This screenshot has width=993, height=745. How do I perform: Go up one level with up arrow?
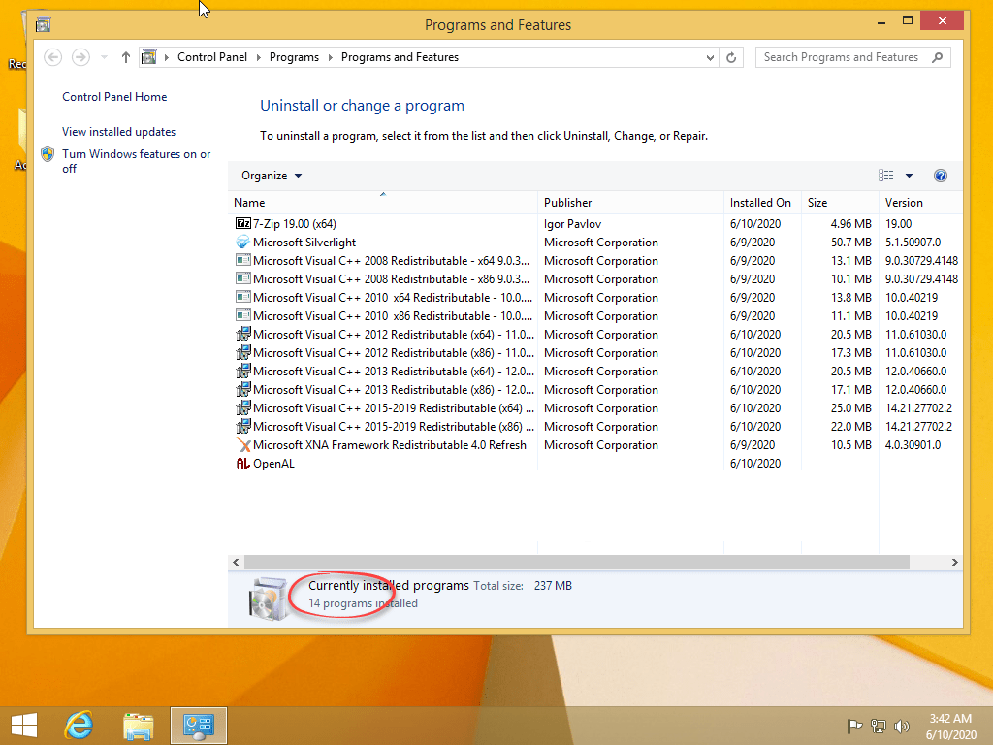(x=125, y=57)
